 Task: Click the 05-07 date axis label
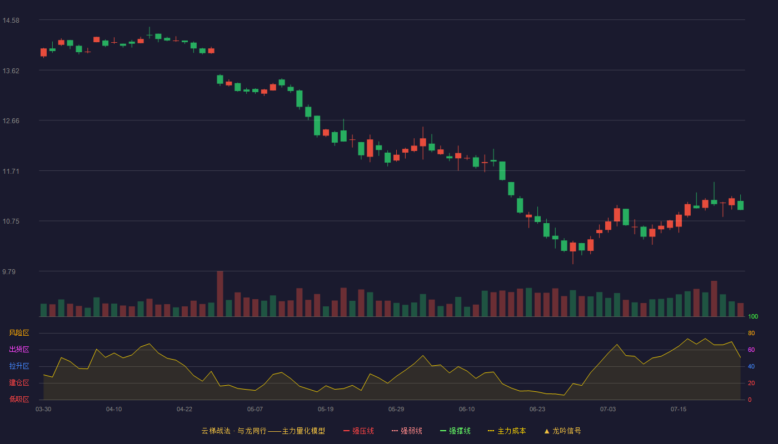[255, 409]
